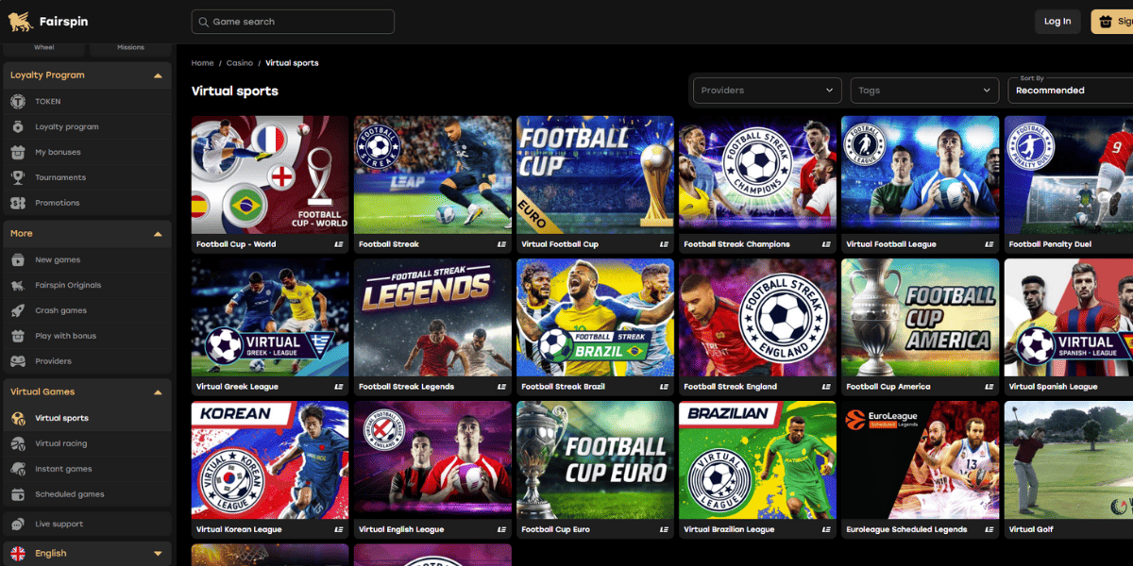
Task: Open the Sort By Recommended dropdown
Action: pyautogui.click(x=1070, y=89)
